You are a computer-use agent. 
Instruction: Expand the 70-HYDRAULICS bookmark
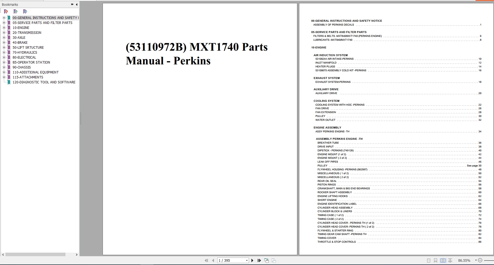point(4,53)
